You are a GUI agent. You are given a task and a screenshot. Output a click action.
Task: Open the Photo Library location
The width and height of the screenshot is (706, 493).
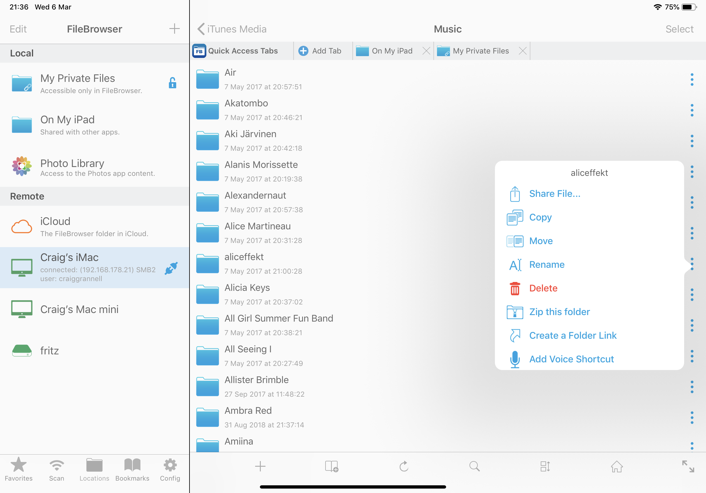tap(94, 166)
